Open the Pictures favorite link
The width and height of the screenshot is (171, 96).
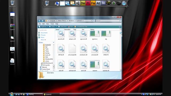click(x=42, y=35)
